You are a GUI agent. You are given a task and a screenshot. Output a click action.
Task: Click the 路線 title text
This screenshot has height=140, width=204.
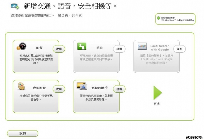click(x=99, y=48)
